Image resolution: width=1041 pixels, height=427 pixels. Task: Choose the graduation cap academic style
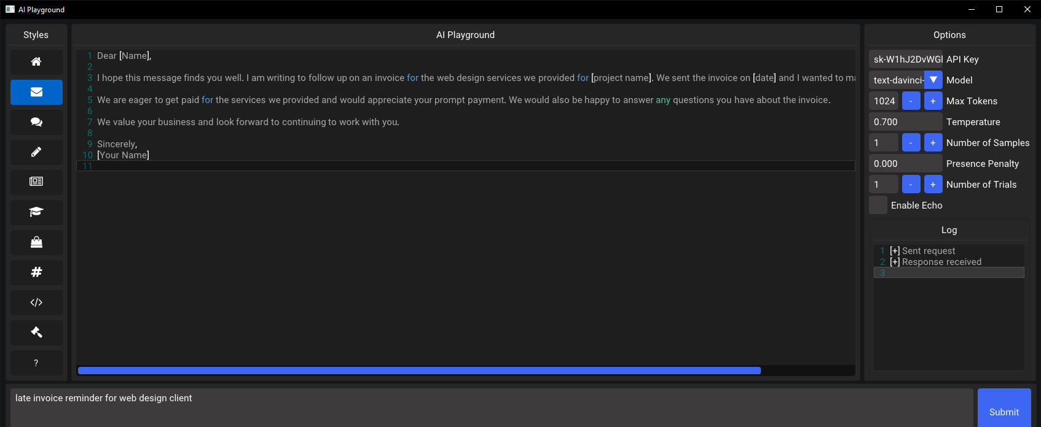36,212
